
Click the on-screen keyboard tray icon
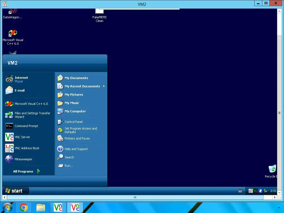[240, 191]
